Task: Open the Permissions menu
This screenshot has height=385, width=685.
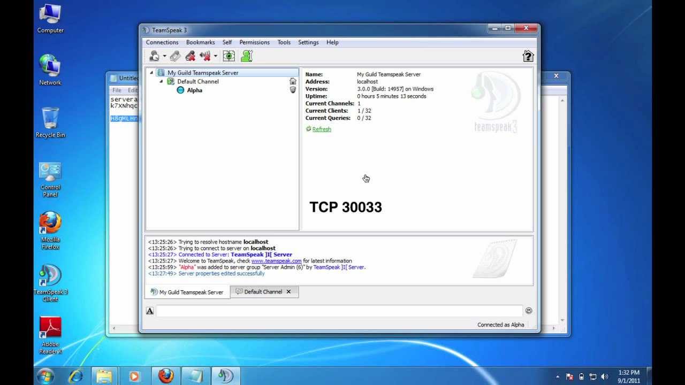Action: pyautogui.click(x=254, y=42)
